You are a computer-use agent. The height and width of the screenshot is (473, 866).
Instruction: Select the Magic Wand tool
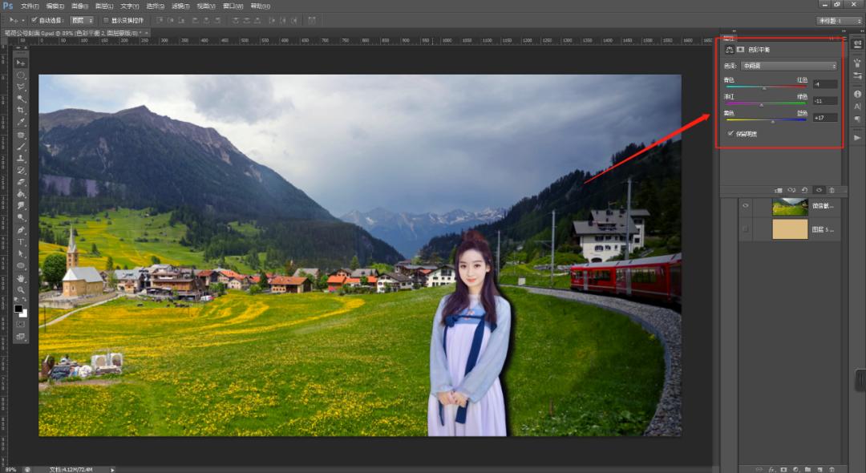21,99
